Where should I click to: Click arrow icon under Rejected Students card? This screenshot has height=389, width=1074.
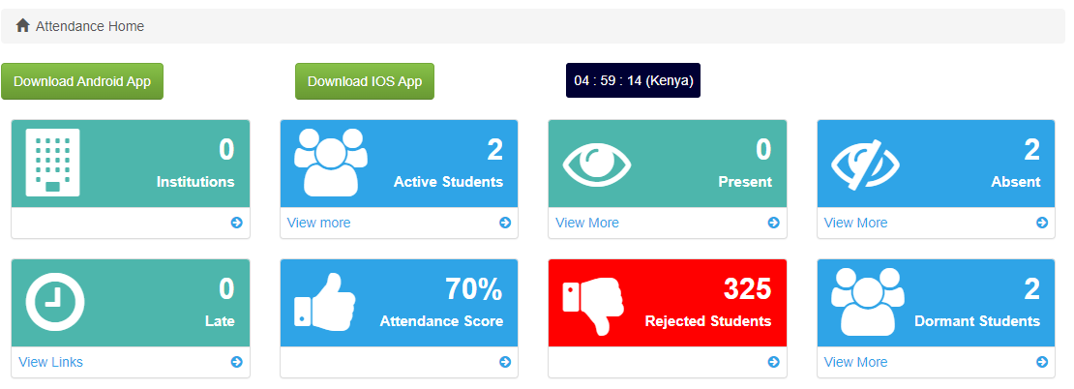tap(773, 362)
